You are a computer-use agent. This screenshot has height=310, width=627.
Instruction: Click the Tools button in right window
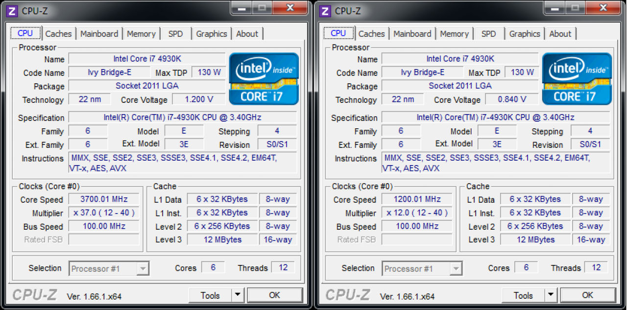tap(523, 295)
